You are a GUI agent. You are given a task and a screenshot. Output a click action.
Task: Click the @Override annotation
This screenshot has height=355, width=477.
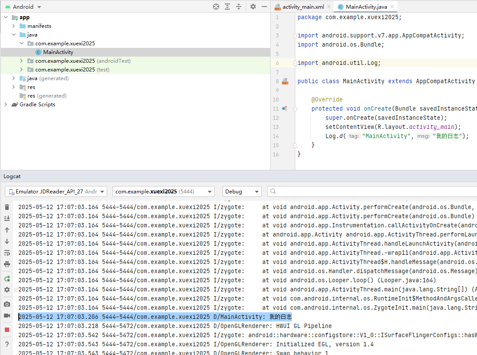[x=327, y=99]
